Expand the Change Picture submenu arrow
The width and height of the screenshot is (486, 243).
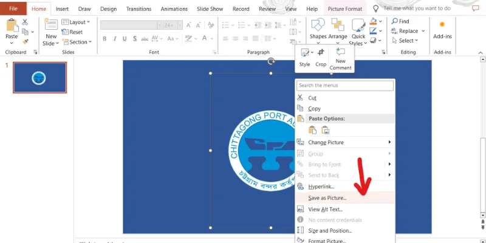click(389, 142)
